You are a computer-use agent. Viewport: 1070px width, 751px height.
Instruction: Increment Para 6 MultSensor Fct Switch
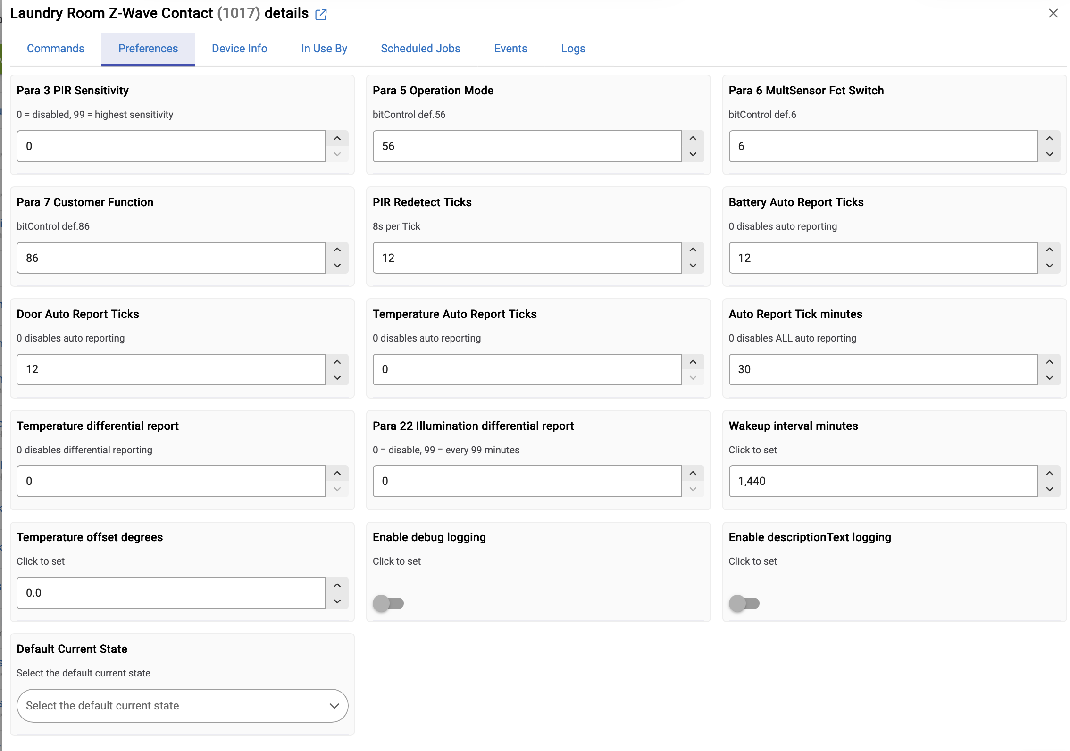[1049, 138]
